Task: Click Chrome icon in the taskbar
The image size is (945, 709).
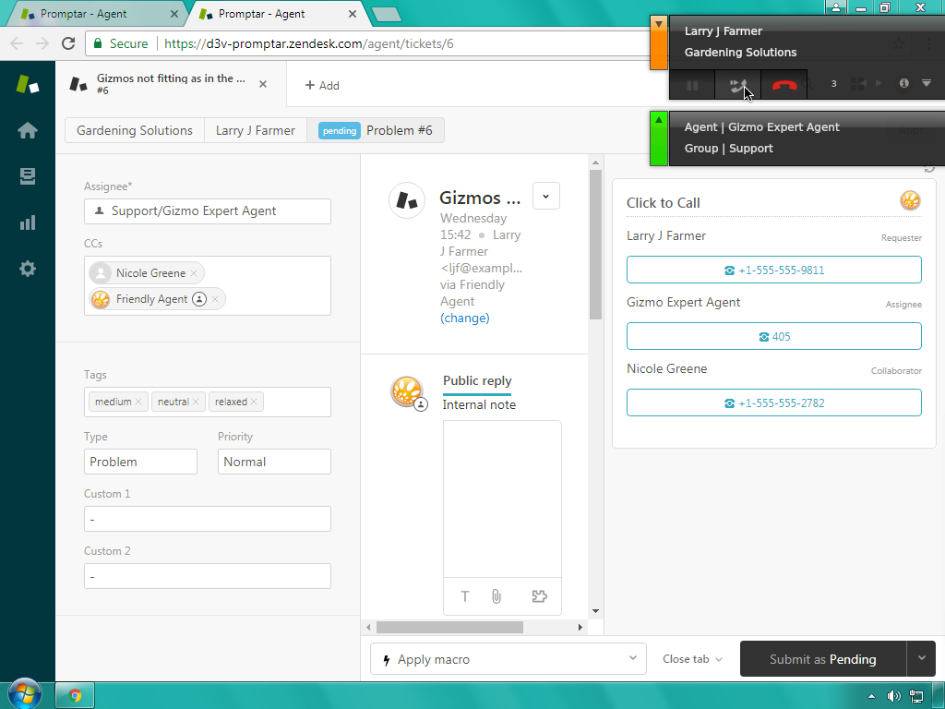Action: [75, 696]
